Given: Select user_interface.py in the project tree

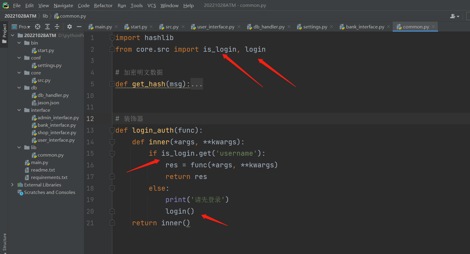Looking at the screenshot, I should [x=56, y=140].
